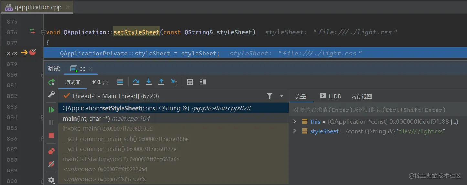This screenshot has width=467, height=185.
Task: Select the main(int, char **) stack frame
Action: point(174,118)
